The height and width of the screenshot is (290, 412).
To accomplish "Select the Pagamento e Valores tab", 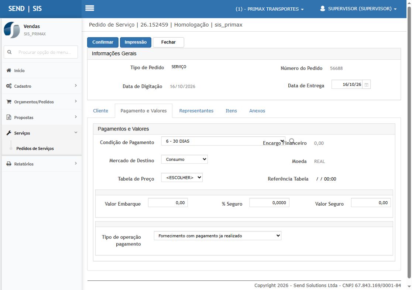I will pyautogui.click(x=144, y=111).
